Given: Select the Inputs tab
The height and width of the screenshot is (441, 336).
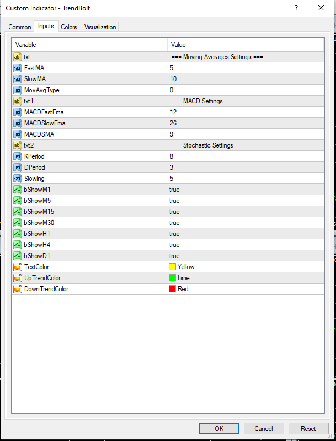Looking at the screenshot, I should click(46, 26).
